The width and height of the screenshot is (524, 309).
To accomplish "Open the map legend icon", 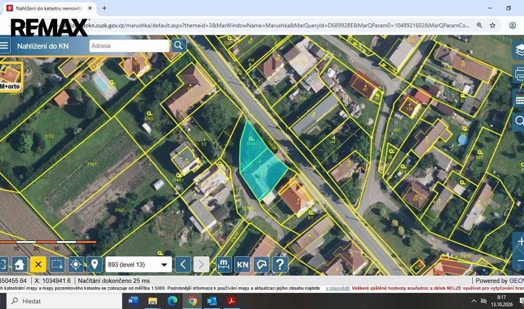I will pyautogui.click(x=519, y=98).
